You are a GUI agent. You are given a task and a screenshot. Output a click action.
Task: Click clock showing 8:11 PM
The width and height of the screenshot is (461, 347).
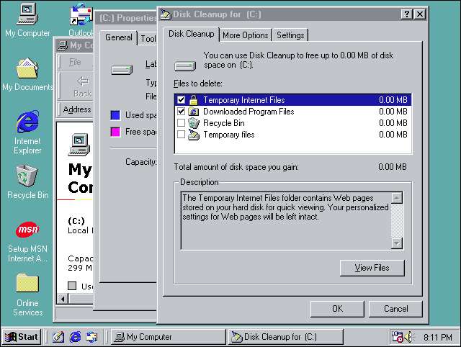(437, 338)
